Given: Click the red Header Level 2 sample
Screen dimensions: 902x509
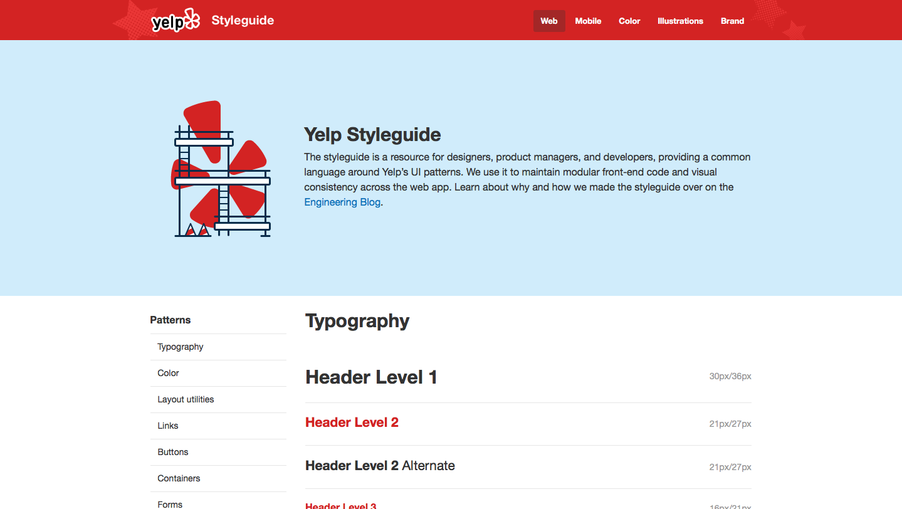Looking at the screenshot, I should (352, 422).
